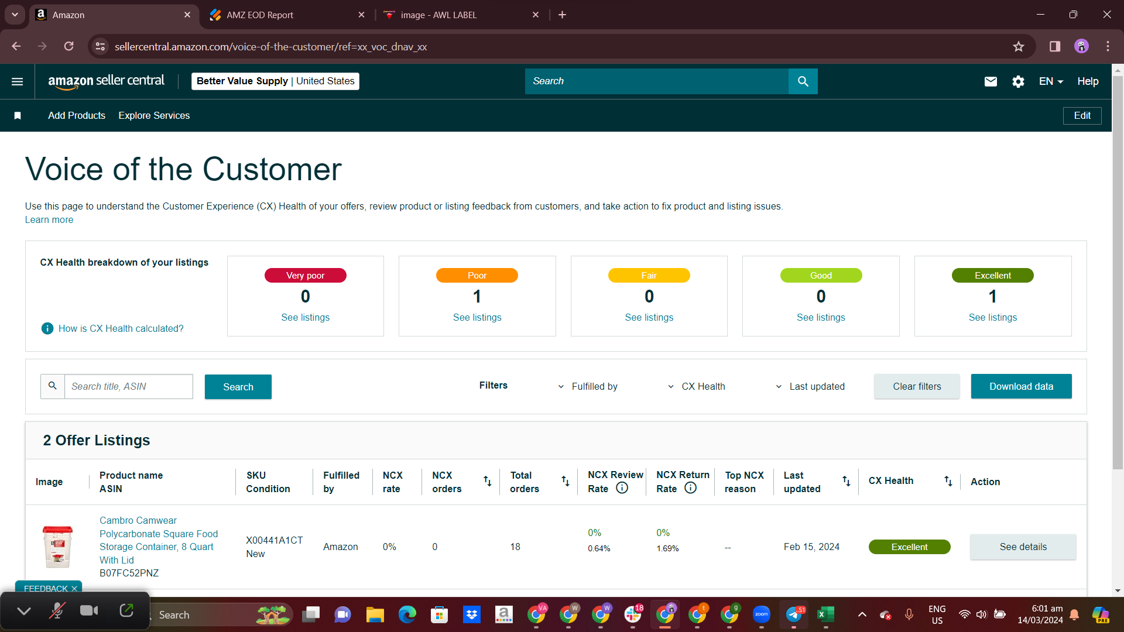The height and width of the screenshot is (632, 1124).
Task: Open Zoom from the taskbar
Action: [761, 614]
